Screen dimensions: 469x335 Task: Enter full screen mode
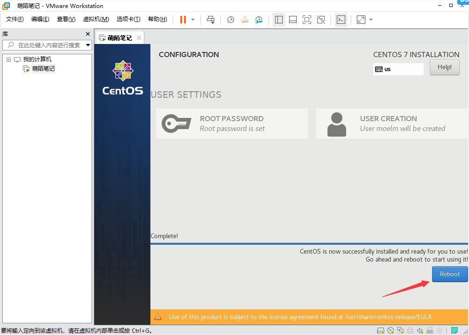[306, 20]
